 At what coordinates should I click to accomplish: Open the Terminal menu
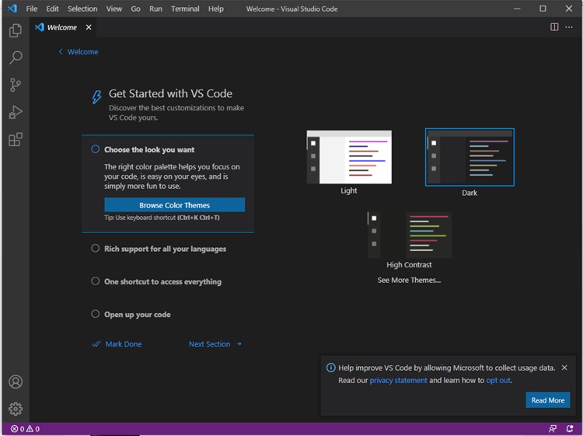click(185, 9)
